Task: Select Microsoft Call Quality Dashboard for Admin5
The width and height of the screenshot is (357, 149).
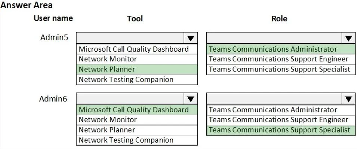Action: [137, 49]
